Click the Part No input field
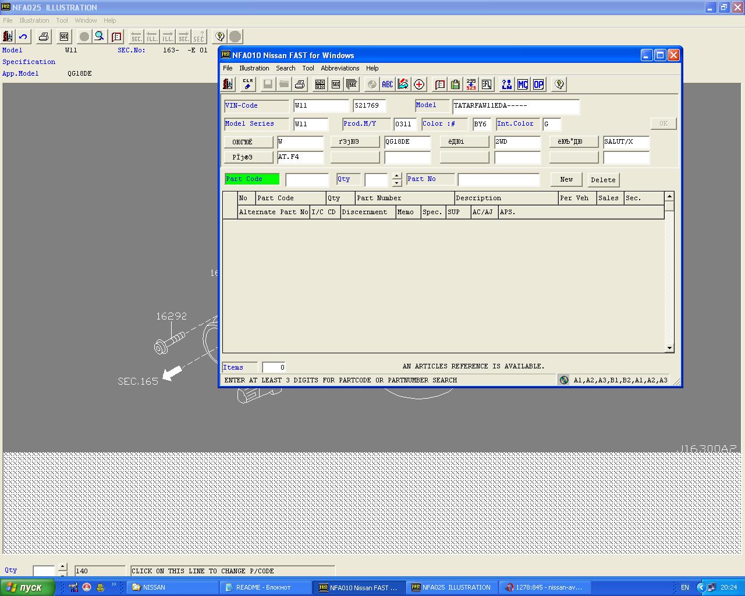Screen dimensions: 745x596 pyautogui.click(x=499, y=179)
